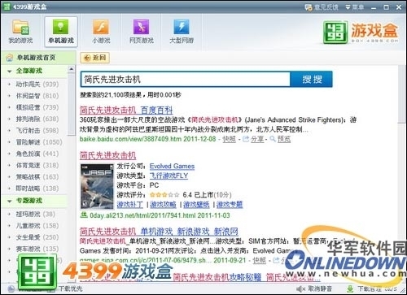This screenshot has width=407, height=295.
Task: Click the star rating for the game
Action: [x=164, y=195]
